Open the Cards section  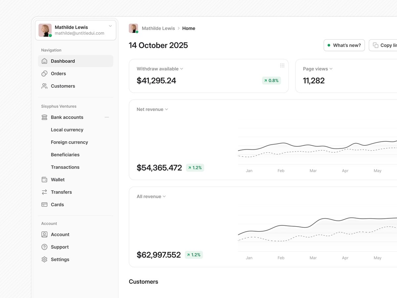pyautogui.click(x=76, y=205)
